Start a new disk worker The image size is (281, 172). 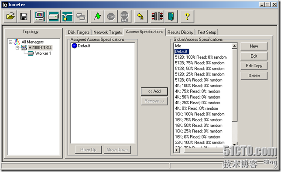pos(54,17)
